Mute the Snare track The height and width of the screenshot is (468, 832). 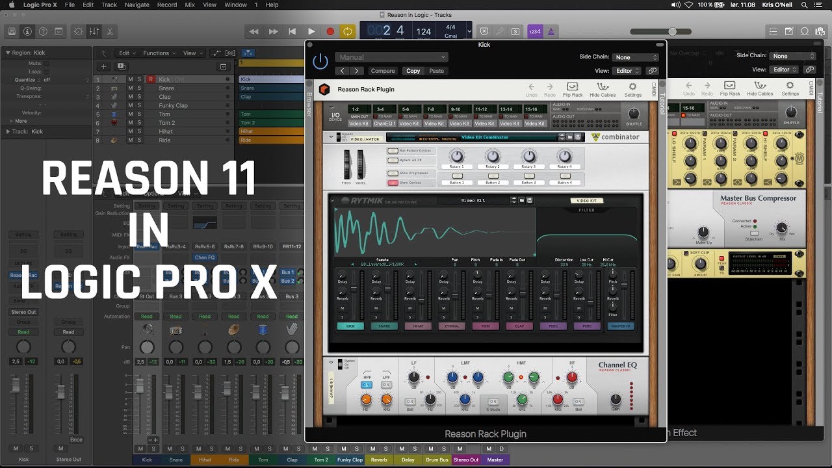pos(130,88)
